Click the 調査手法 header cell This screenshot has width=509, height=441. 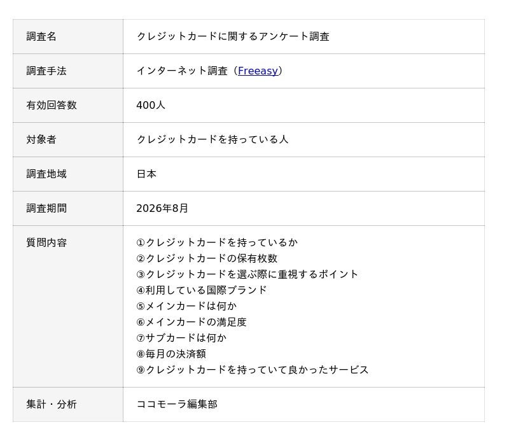pyautogui.click(x=68, y=71)
